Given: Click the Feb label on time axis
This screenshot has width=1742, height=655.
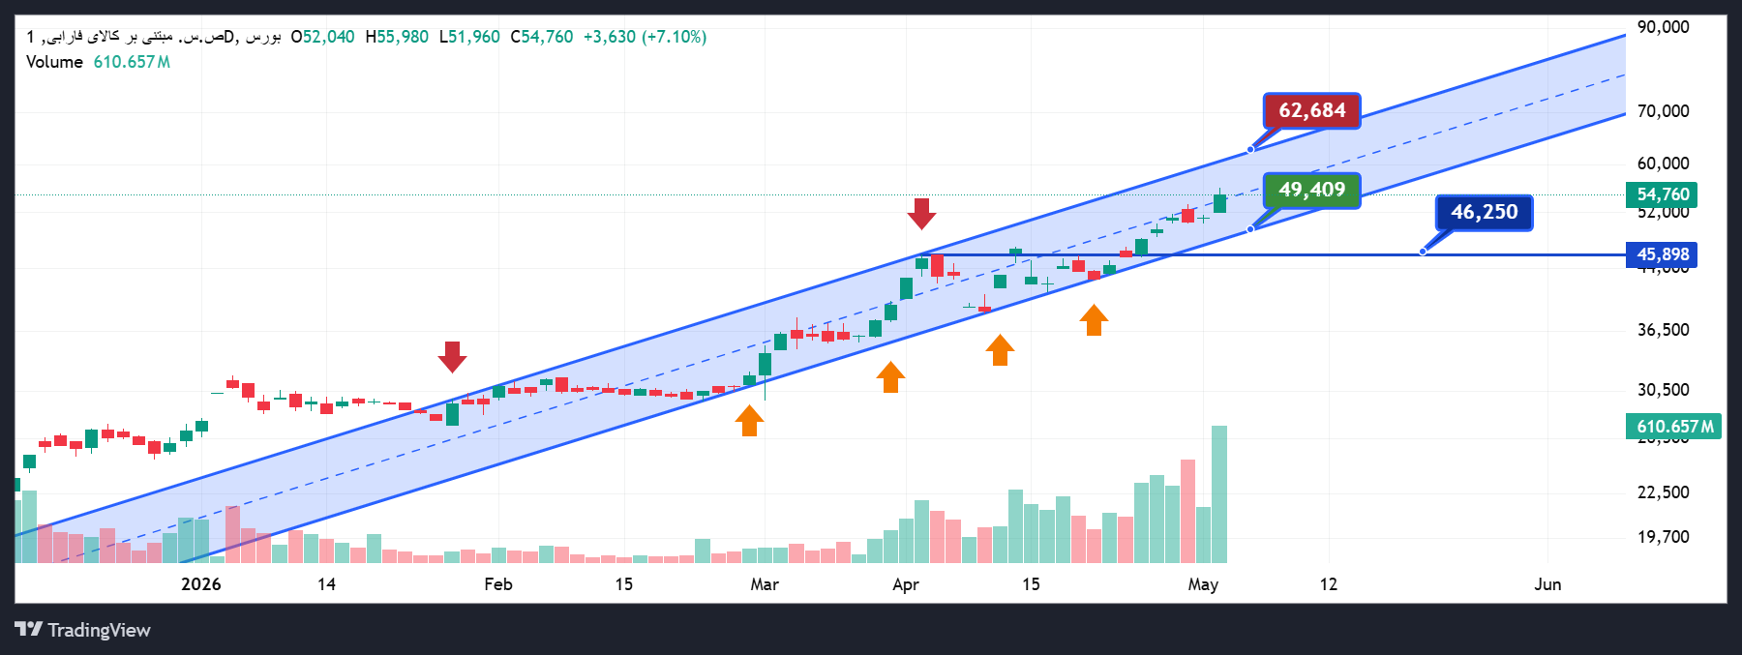Looking at the screenshot, I should pos(498,584).
